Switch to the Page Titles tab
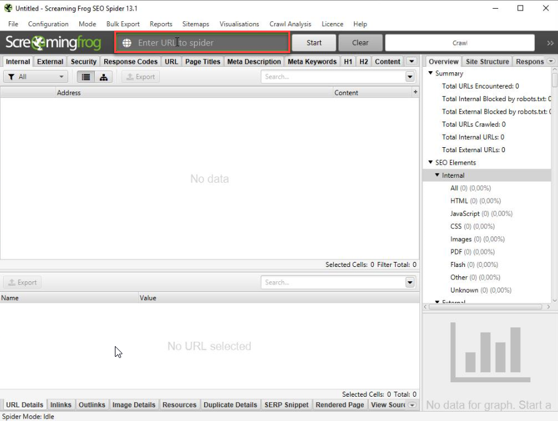 click(203, 62)
